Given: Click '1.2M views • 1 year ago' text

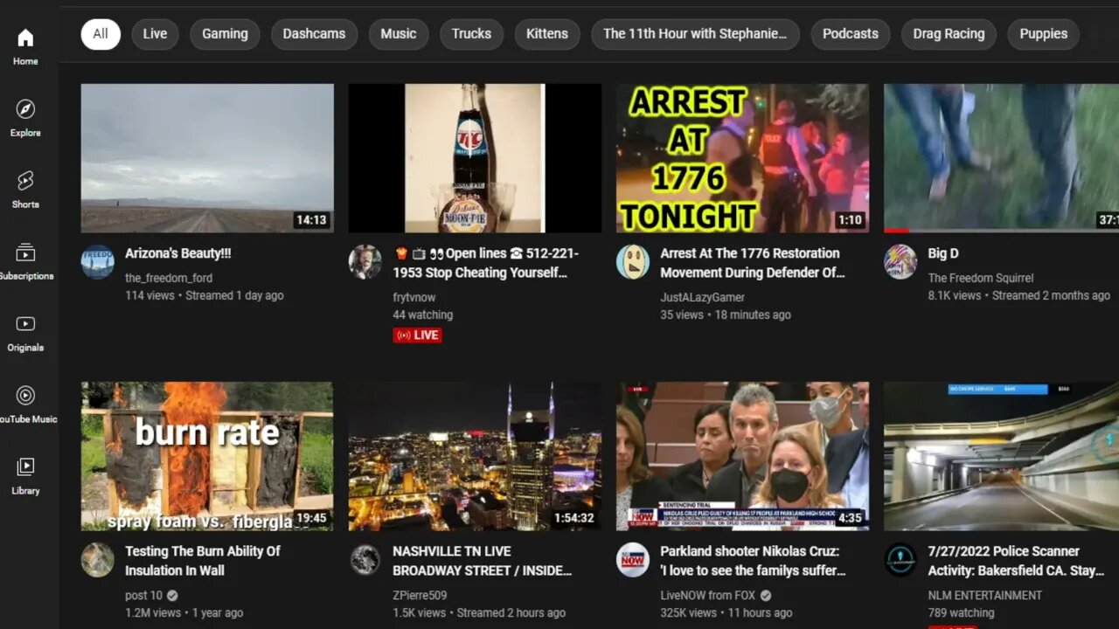Looking at the screenshot, I should click(x=184, y=612).
